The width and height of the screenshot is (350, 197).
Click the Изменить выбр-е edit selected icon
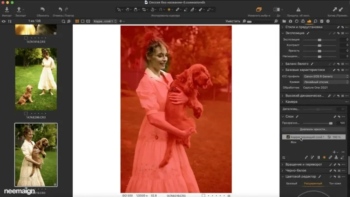(x=259, y=9)
